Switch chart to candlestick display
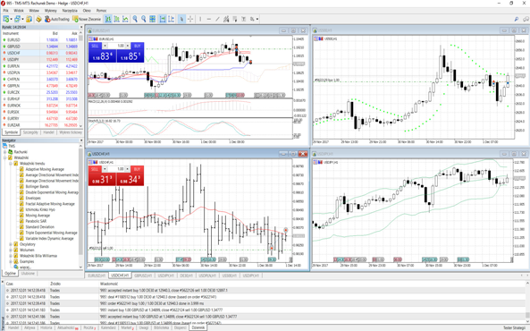 [x=116, y=19]
